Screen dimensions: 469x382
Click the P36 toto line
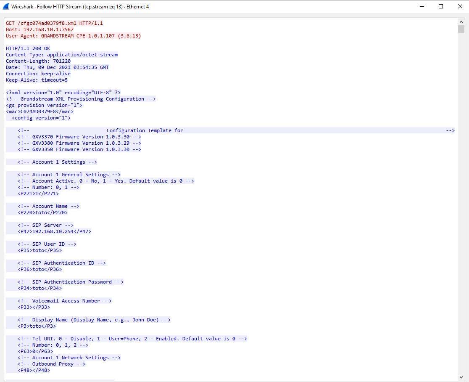point(40,269)
